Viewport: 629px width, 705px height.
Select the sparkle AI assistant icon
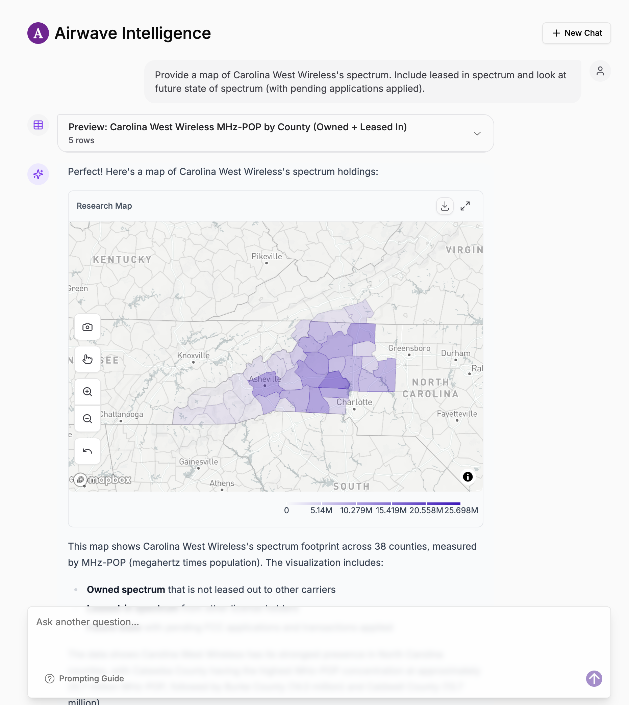click(38, 175)
